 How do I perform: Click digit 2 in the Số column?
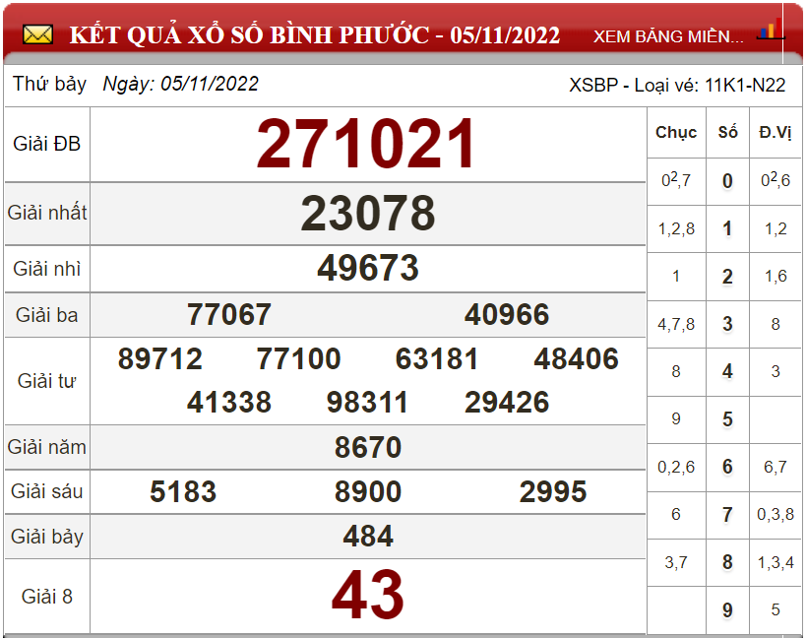pyautogui.click(x=727, y=277)
